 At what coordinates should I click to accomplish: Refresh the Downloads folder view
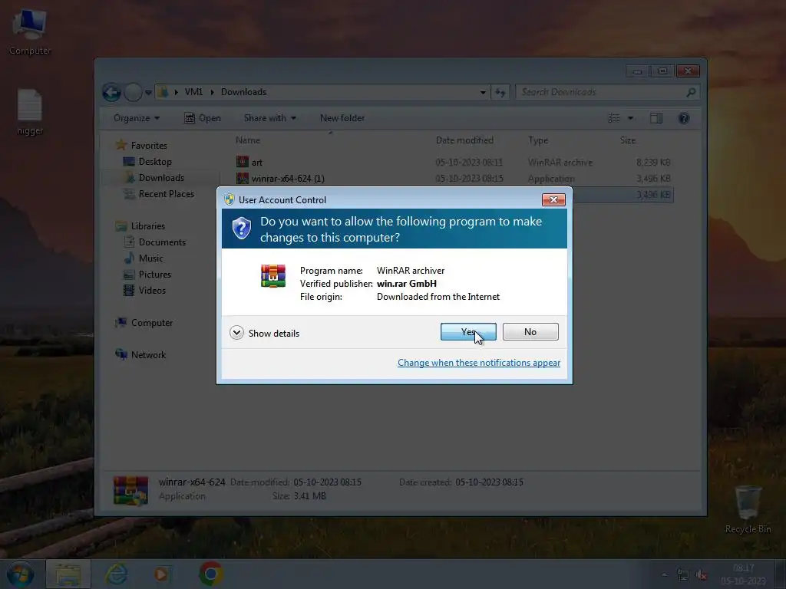[x=500, y=92]
